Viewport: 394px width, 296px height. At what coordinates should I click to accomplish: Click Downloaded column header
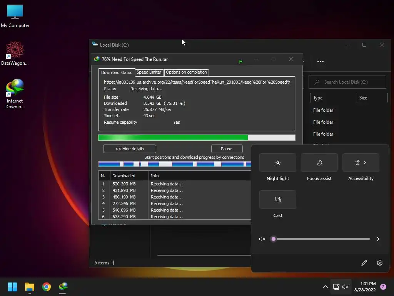point(129,176)
